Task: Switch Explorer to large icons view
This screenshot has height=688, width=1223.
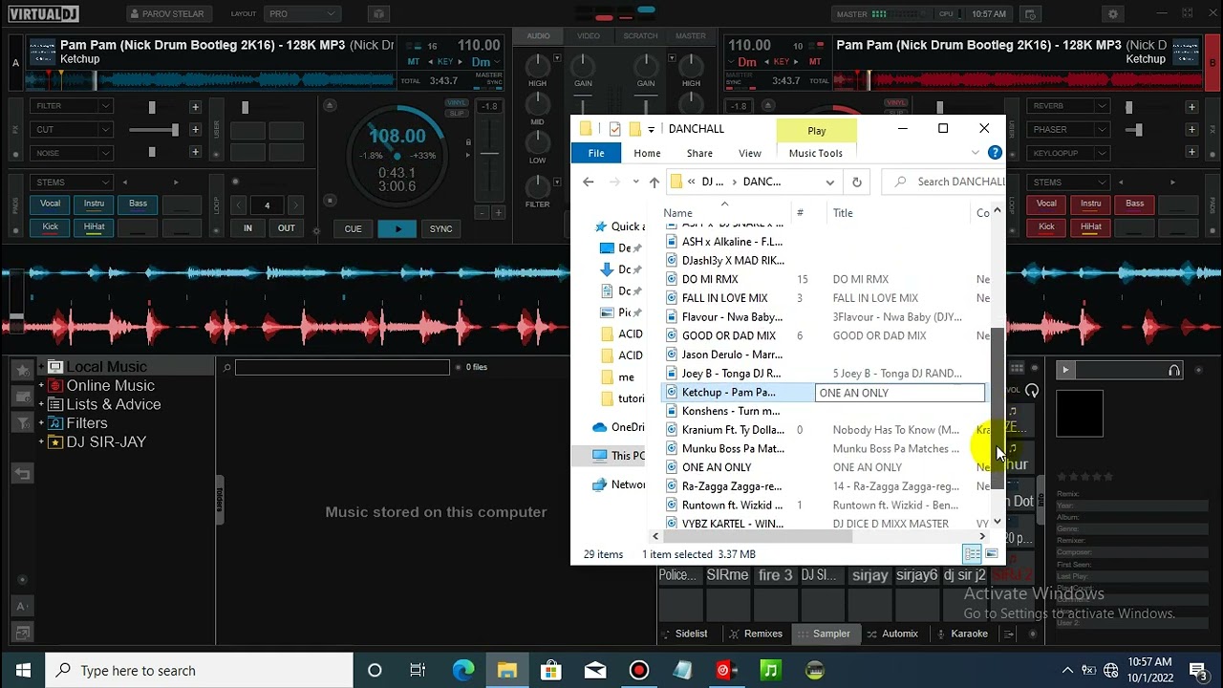Action: click(x=991, y=554)
